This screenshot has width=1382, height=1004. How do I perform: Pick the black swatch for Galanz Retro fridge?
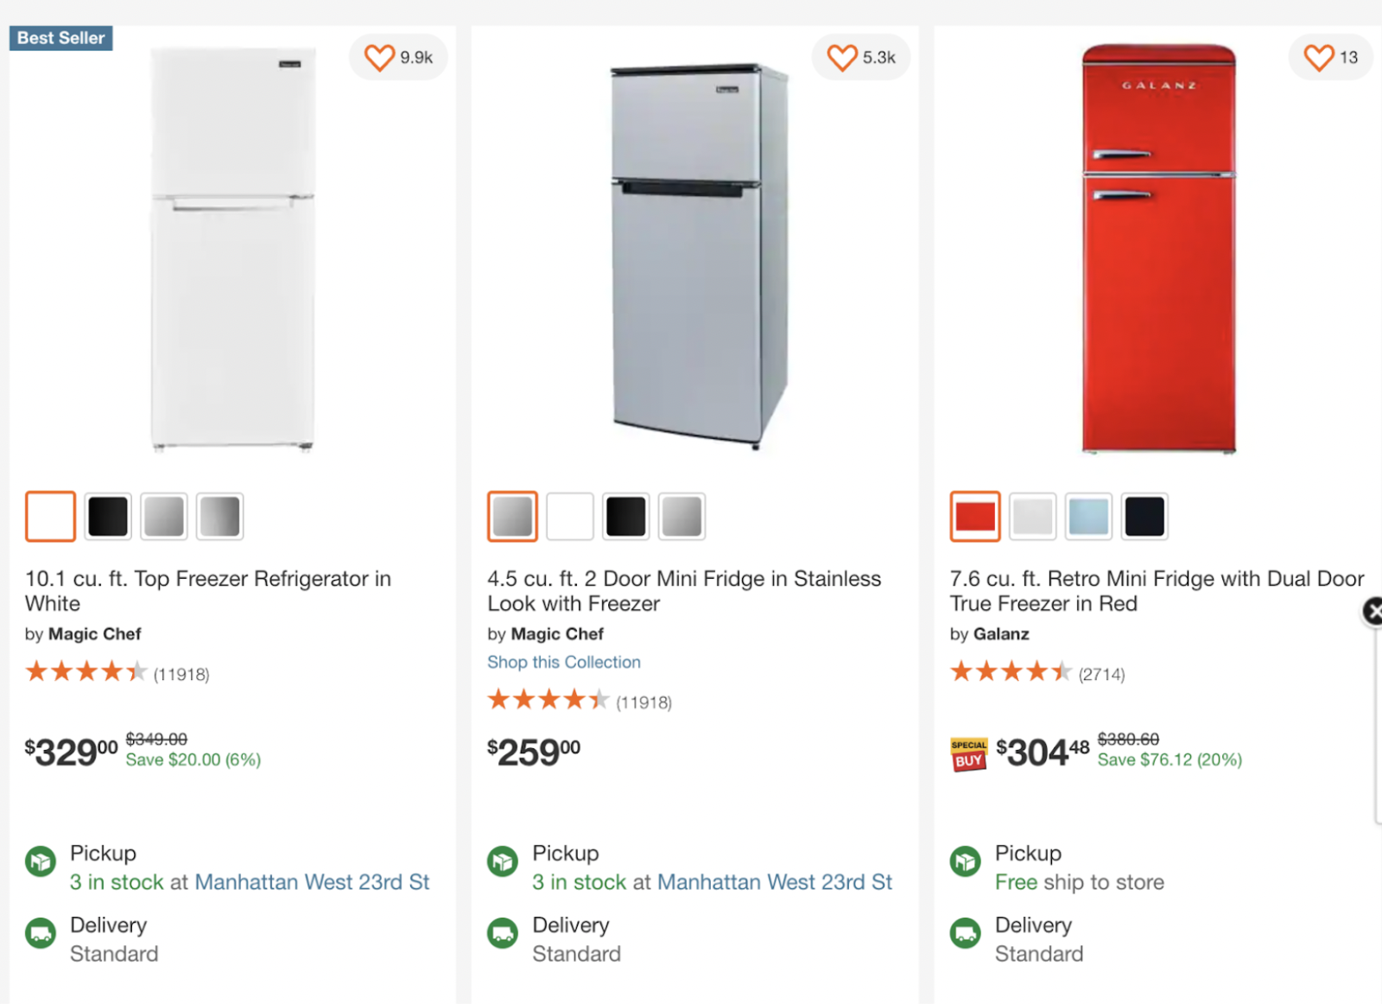coord(1144,517)
